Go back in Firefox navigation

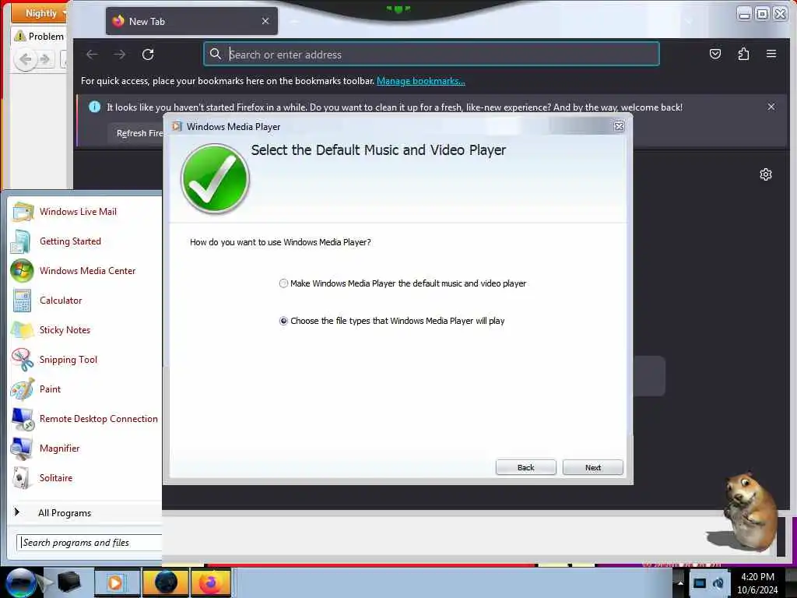pyautogui.click(x=92, y=55)
